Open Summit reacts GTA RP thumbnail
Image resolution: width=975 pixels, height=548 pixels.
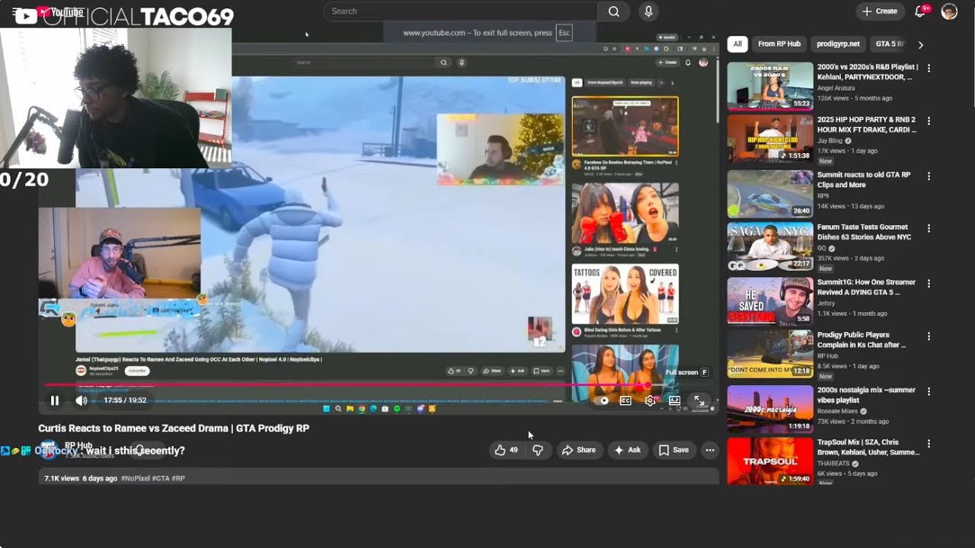click(x=770, y=193)
